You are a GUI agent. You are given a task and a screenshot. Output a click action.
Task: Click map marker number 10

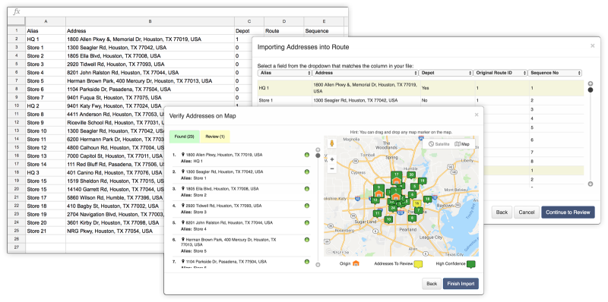(x=388, y=219)
